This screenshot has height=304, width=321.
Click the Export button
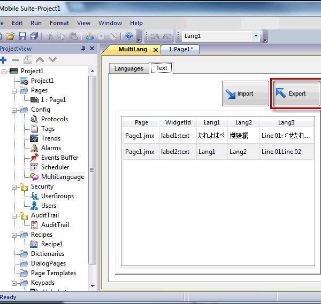tap(296, 93)
